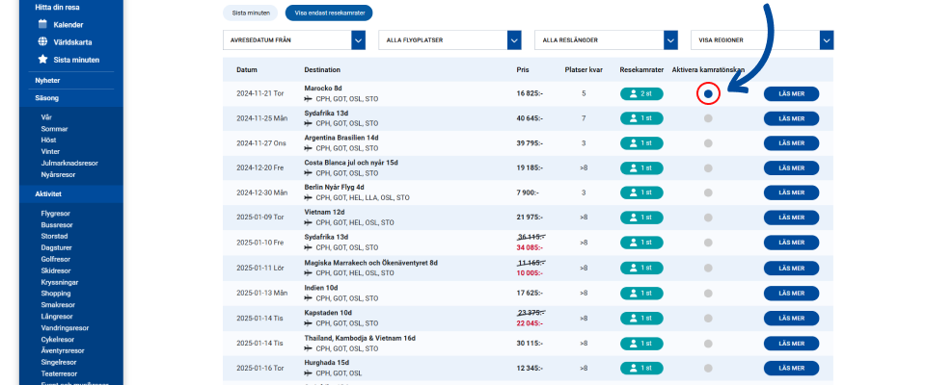926x385 pixels.
Task: Click the 1 st badge for Berlin Nyår Flyg
Action: (641, 192)
